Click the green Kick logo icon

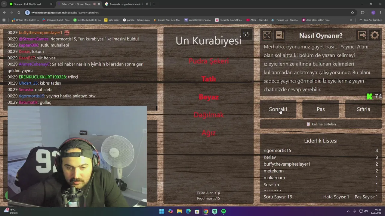(x=370, y=96)
